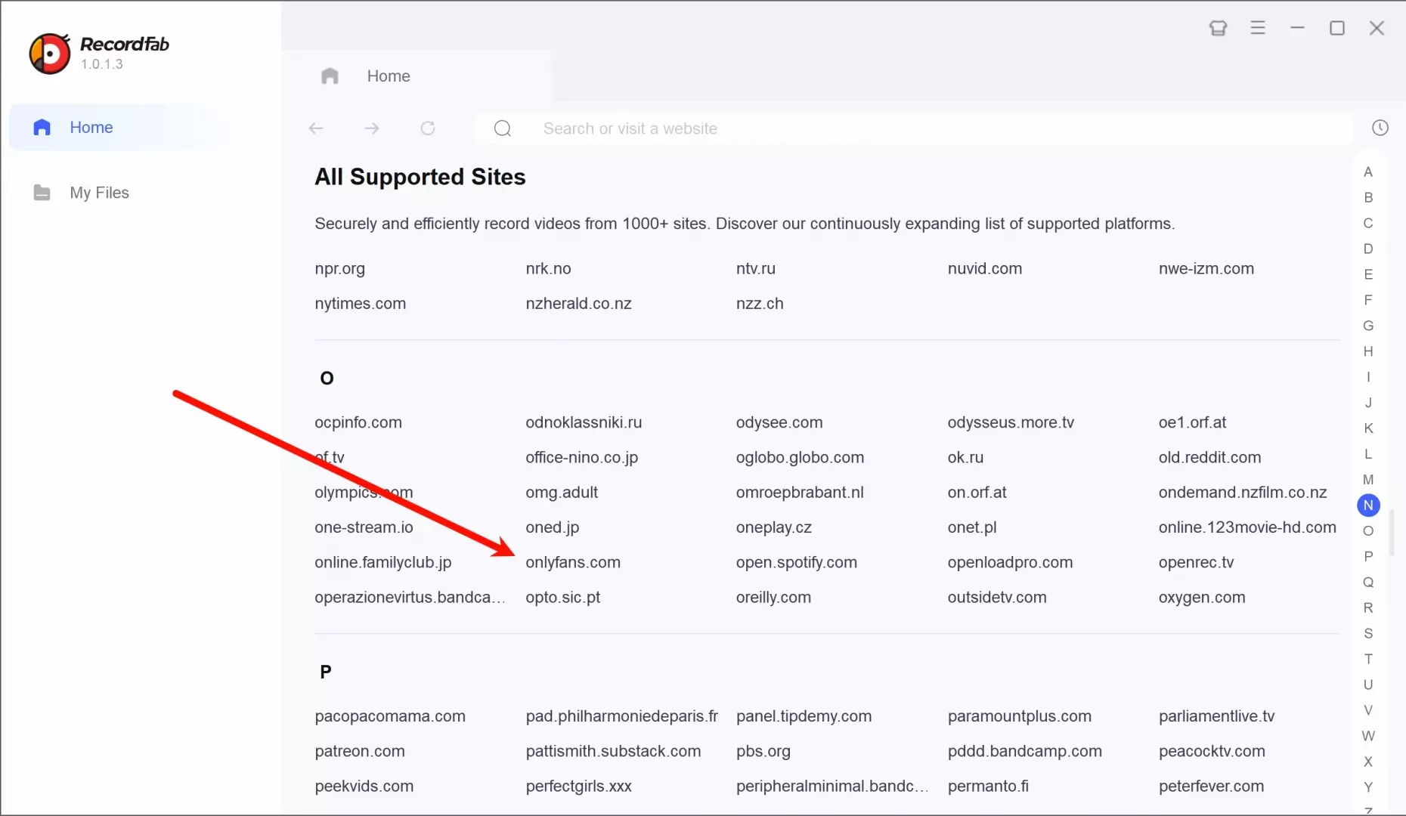Viewport: 1406px width, 816px height.
Task: Open opto.sic.pt site link
Action: pos(563,598)
